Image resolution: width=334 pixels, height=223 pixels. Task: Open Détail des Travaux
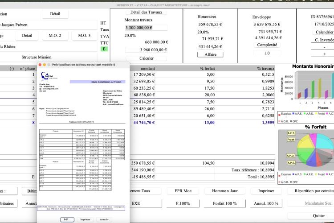146,12
